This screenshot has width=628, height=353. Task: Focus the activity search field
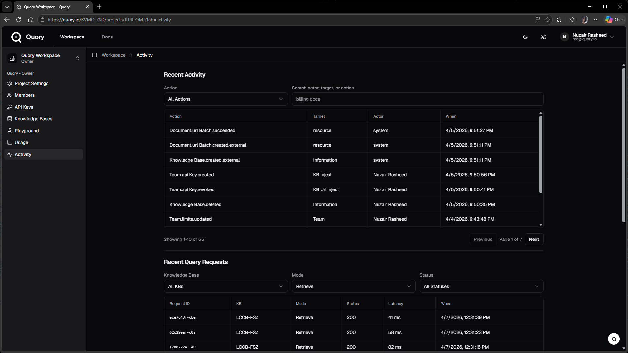coord(417,99)
